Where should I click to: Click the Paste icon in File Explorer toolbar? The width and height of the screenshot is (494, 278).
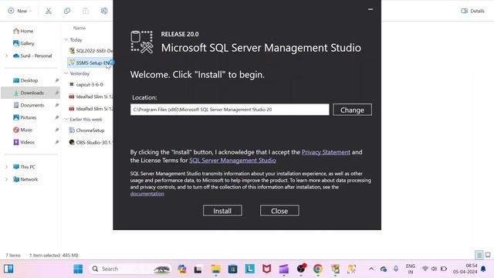[86, 11]
